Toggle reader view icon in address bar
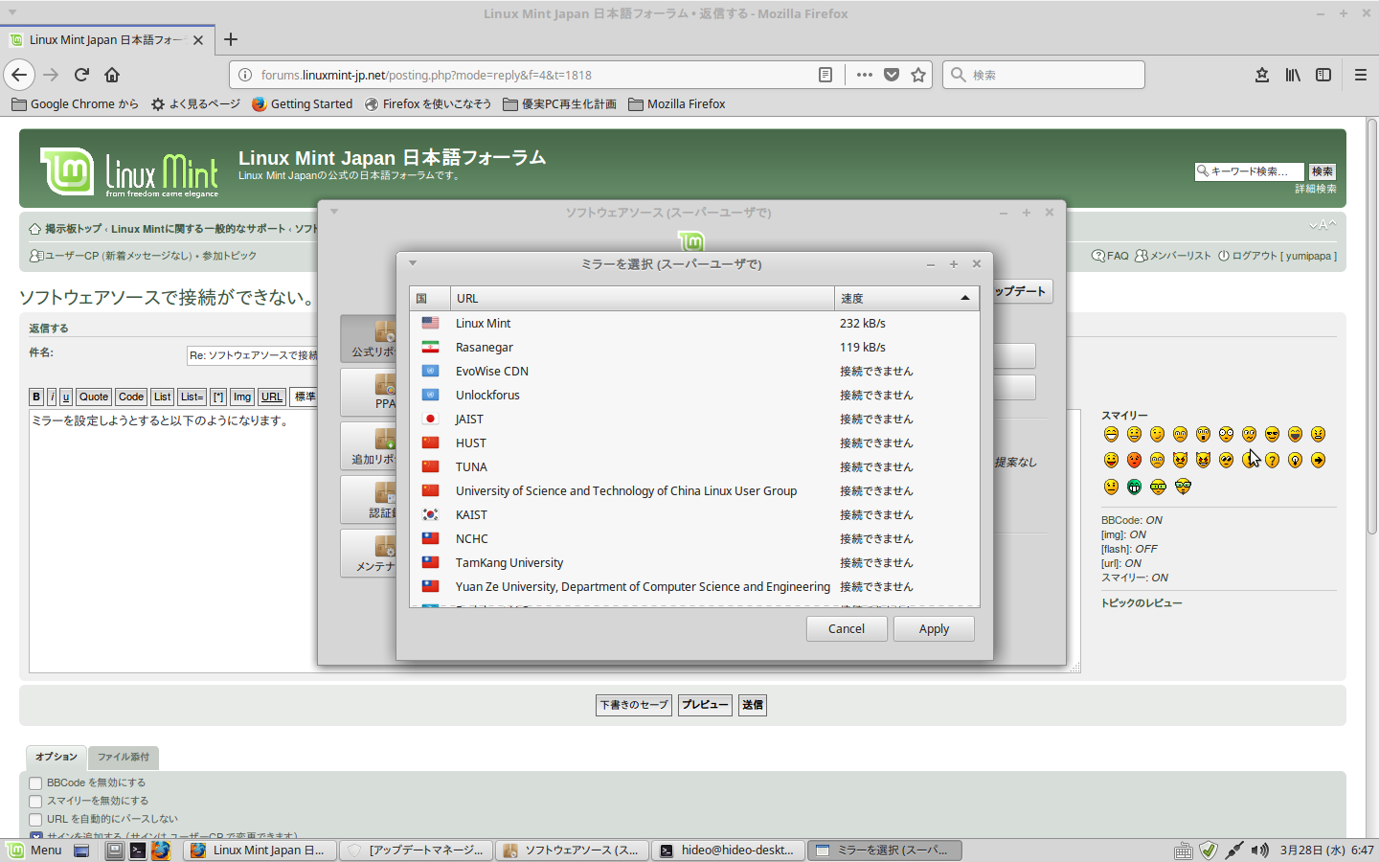1379x862 pixels. coord(825,75)
